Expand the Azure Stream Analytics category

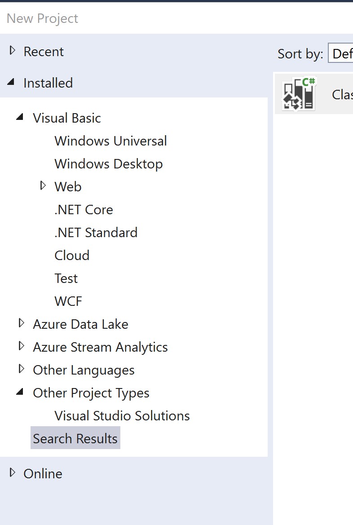pos(21,346)
